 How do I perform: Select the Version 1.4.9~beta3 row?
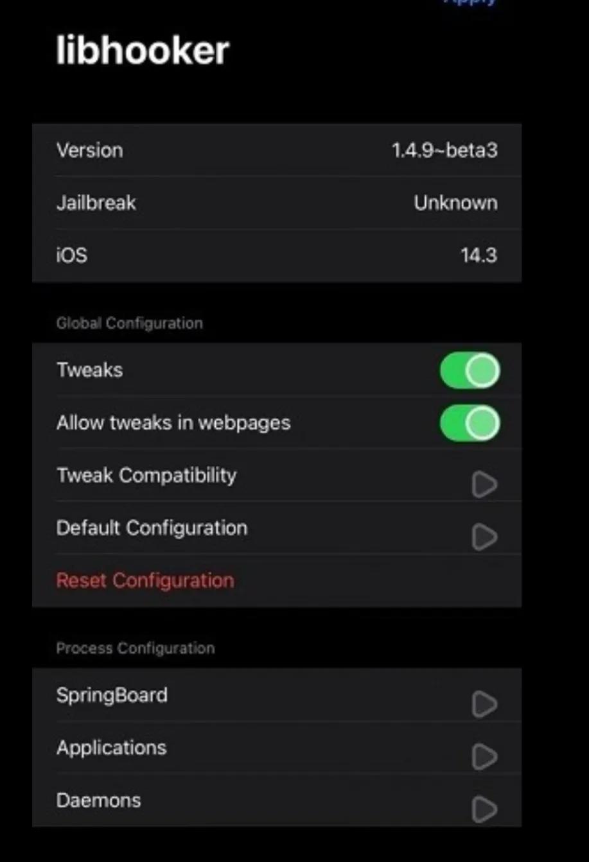(x=276, y=150)
